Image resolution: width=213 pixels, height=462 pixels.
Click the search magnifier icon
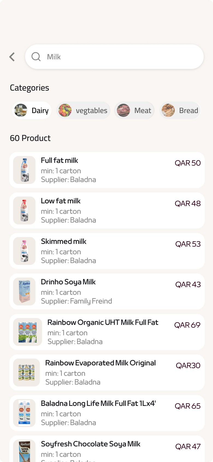[x=36, y=57]
